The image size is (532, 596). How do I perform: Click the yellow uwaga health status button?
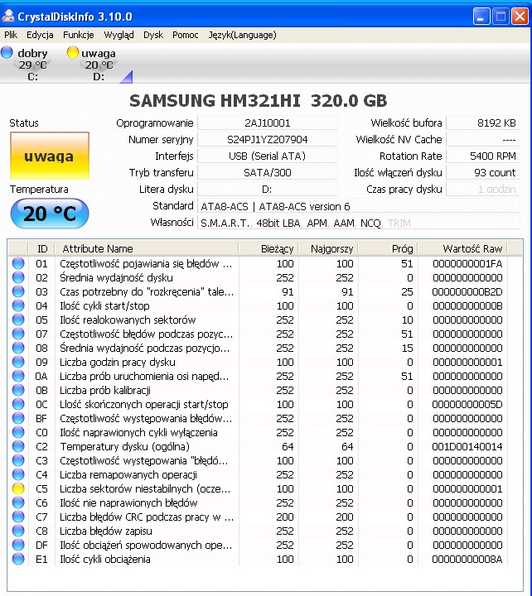click(50, 156)
